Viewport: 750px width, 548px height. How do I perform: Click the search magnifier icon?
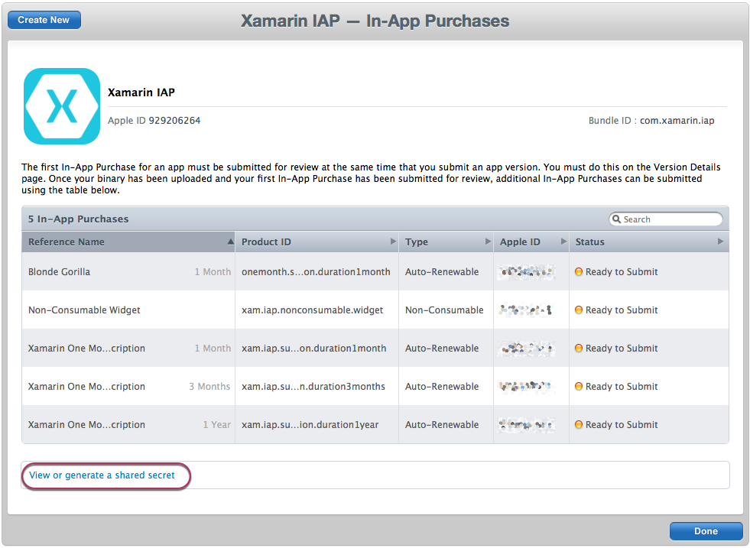click(616, 219)
